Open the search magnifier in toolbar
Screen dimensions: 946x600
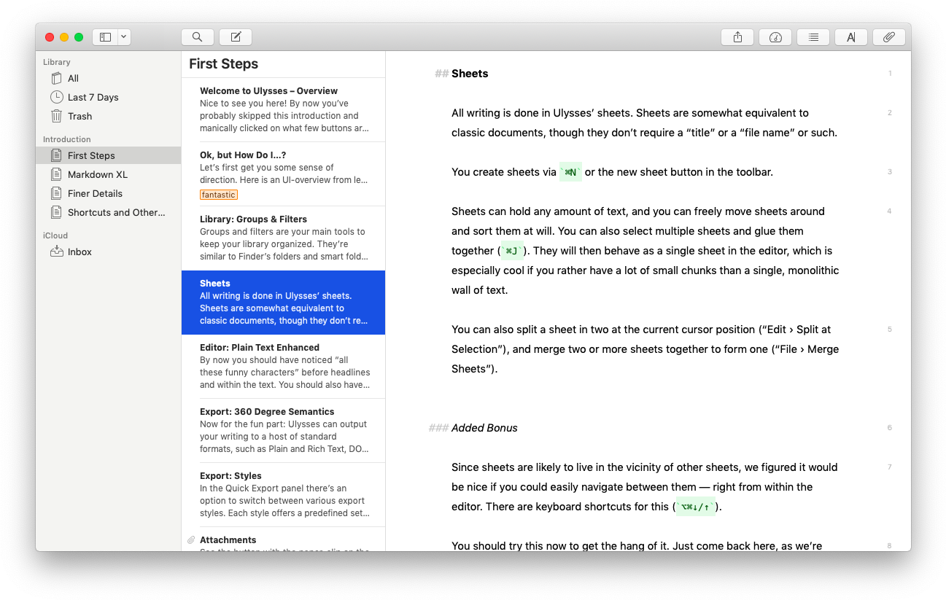(198, 37)
